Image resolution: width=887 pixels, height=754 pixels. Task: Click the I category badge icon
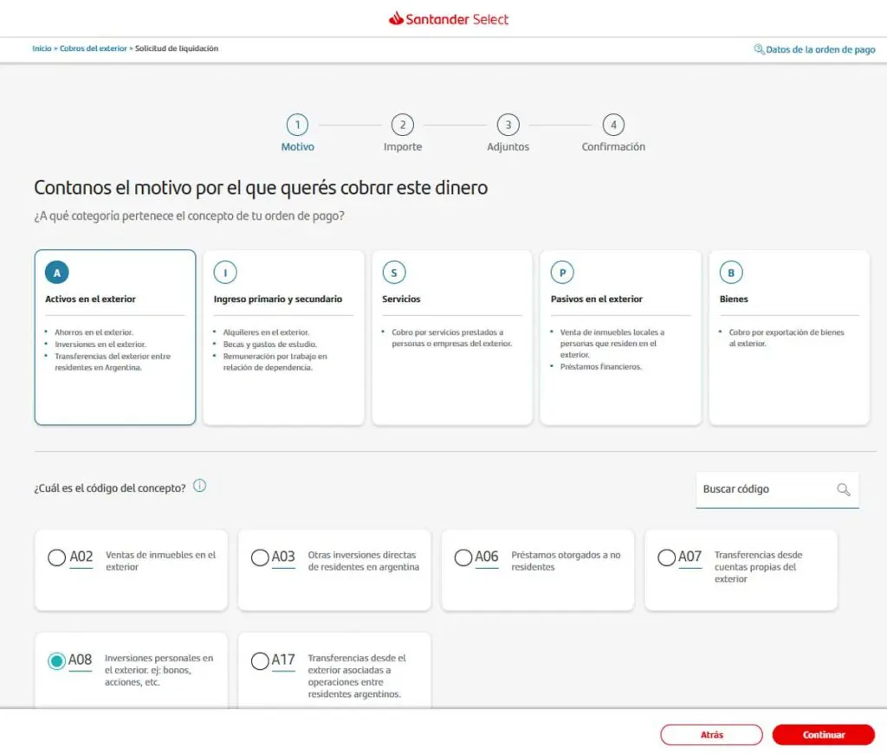click(225, 273)
